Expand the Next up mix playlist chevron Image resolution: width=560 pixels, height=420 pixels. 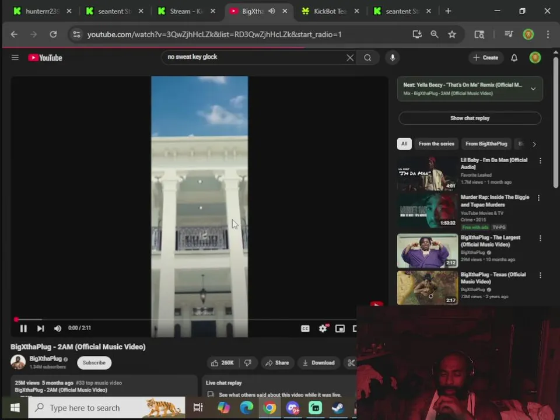pyautogui.click(x=533, y=89)
